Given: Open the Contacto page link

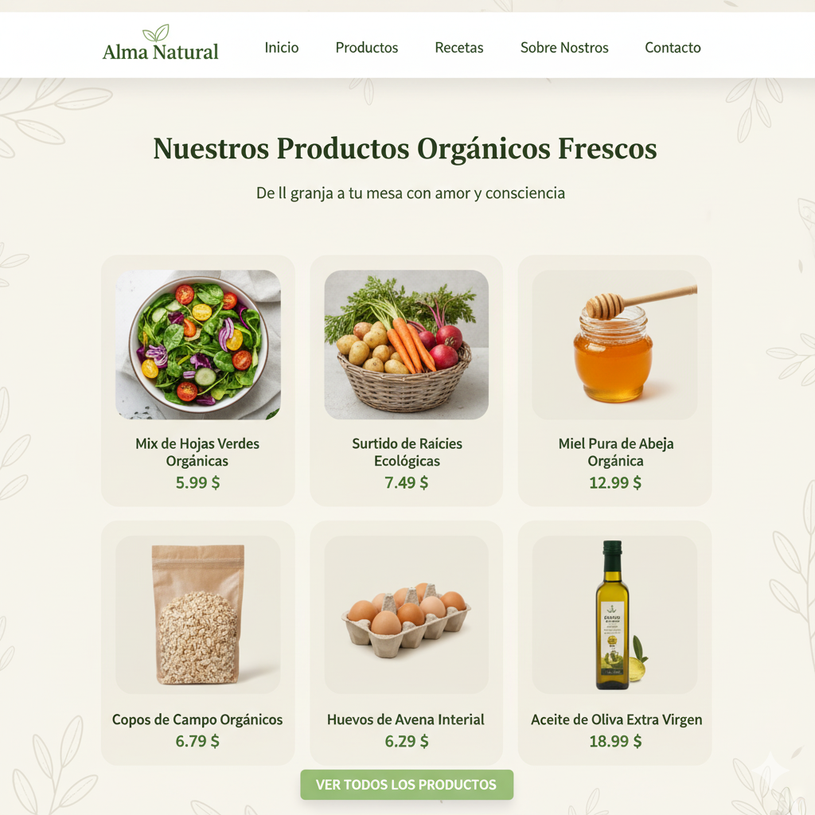Looking at the screenshot, I should click(673, 47).
